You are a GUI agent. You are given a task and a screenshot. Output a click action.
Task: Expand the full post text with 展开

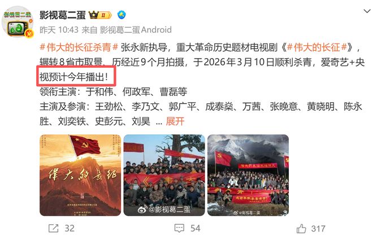click(x=175, y=121)
